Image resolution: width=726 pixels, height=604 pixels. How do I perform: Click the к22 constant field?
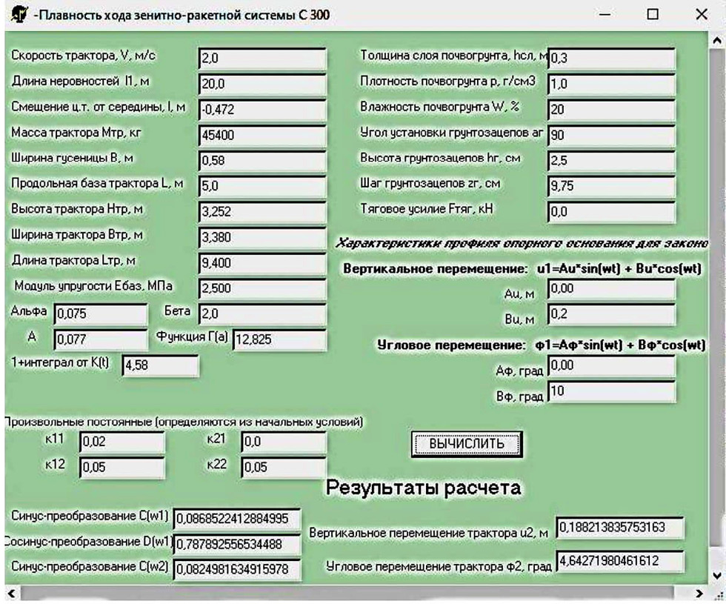point(283,468)
